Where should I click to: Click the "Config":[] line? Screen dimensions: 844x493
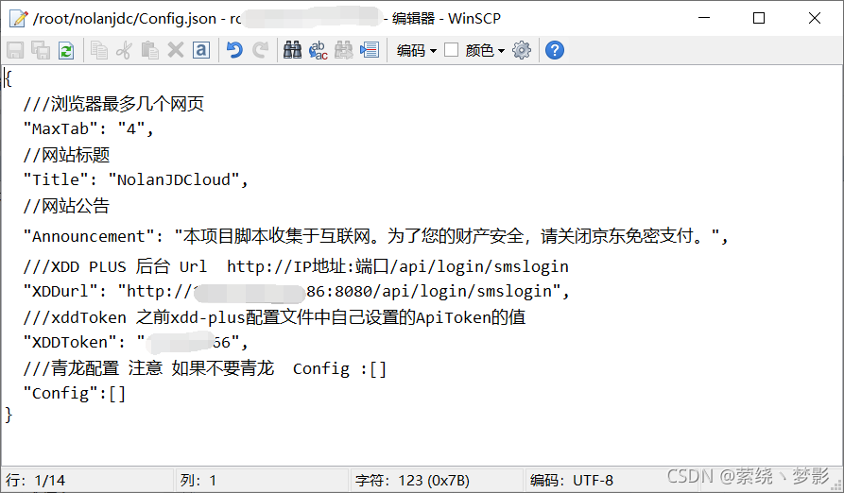click(x=75, y=394)
